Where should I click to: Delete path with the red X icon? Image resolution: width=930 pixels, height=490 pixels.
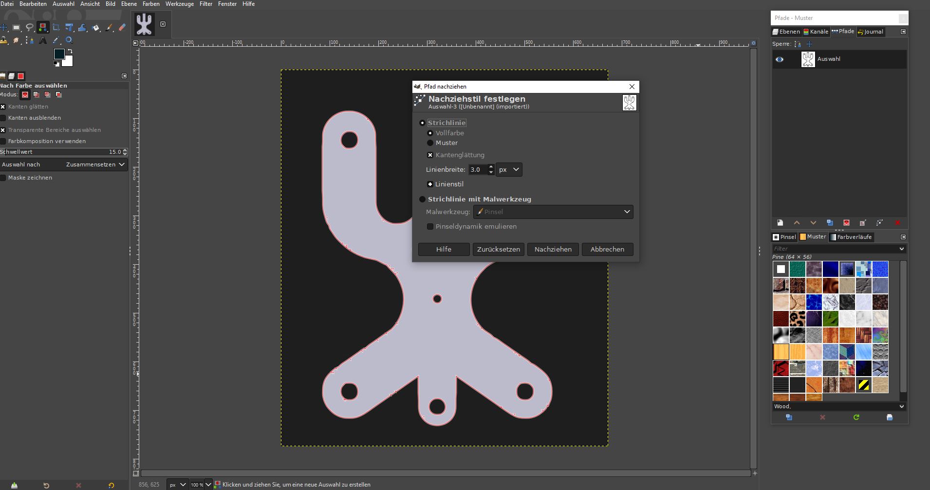point(897,223)
